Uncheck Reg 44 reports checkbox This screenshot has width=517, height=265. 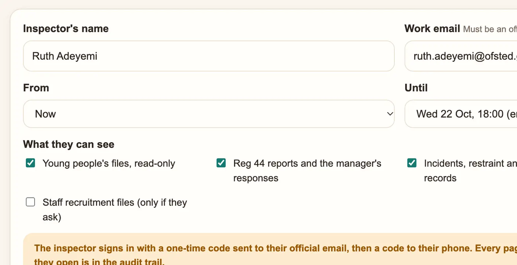(221, 163)
